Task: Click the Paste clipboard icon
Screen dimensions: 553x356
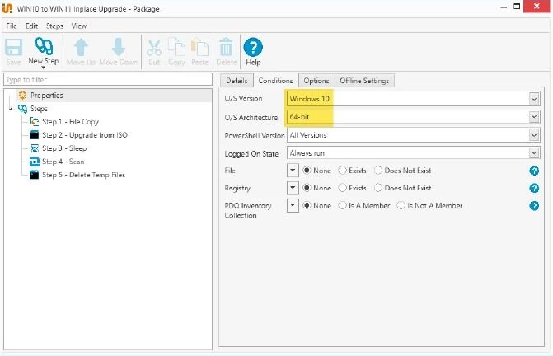Action: pyautogui.click(x=199, y=47)
